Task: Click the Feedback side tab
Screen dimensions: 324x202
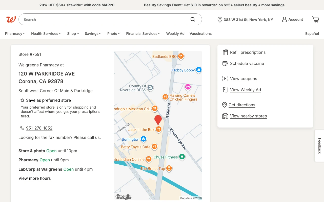Action: point(319,146)
